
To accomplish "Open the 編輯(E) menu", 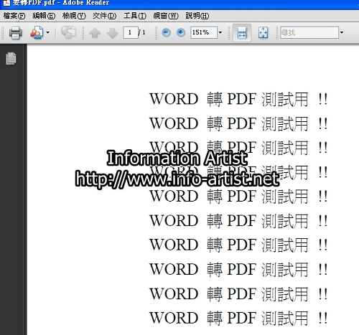I will pos(44,16).
